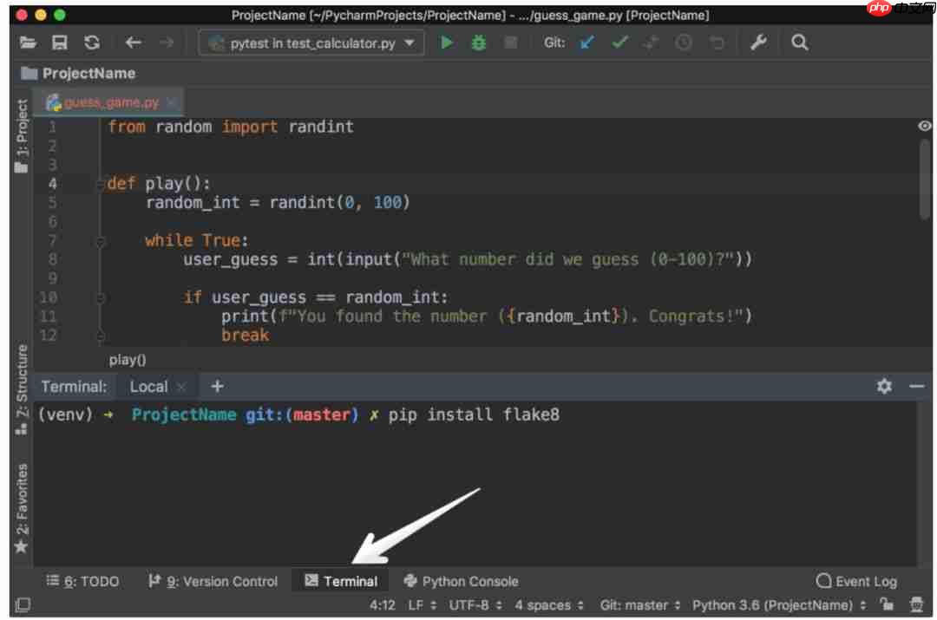Open terminal settings gear icon
This screenshot has height=620, width=937.
885,386
